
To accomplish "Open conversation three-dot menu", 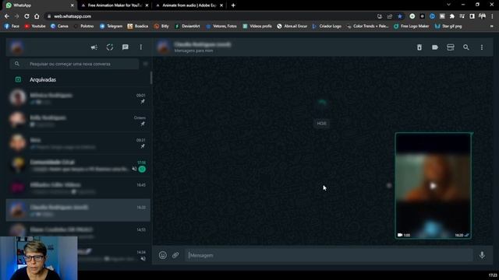I will coord(482,47).
